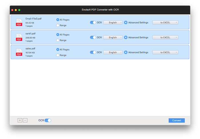Toggle the OCR switch for rank1.pdf

point(93,37)
